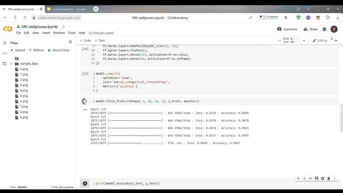Open the View menu
Screen dimensions: 343x193
[36, 33]
